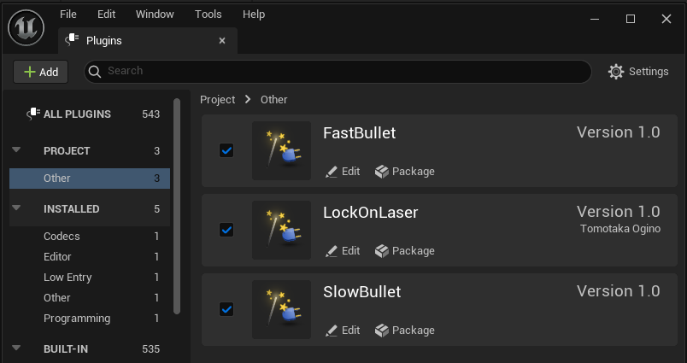Uncheck the LockOnLaser enabled checkbox
Viewport: 687px width, 363px height.
[x=226, y=230]
